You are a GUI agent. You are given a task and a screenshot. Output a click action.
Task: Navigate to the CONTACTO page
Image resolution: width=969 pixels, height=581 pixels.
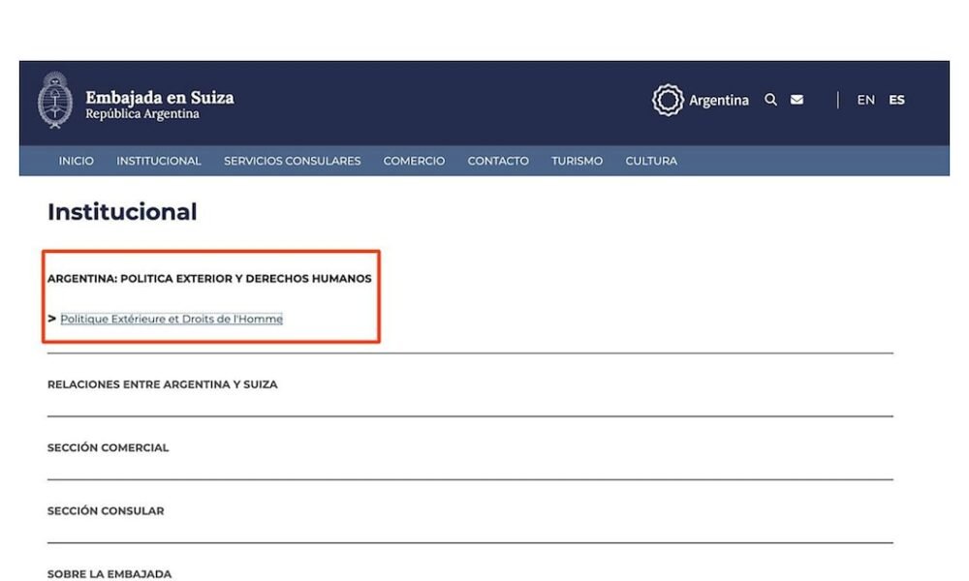pos(498,161)
